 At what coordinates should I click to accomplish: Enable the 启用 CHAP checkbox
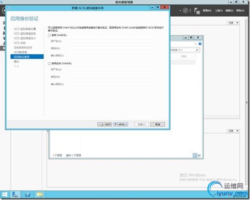(x=49, y=36)
